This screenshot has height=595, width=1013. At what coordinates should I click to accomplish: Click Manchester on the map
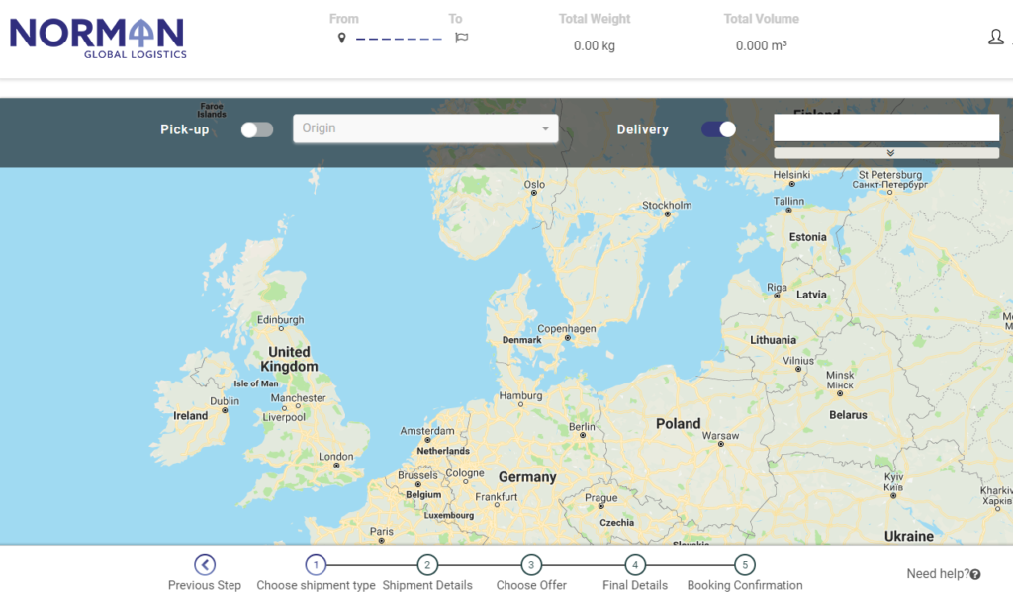[298, 399]
